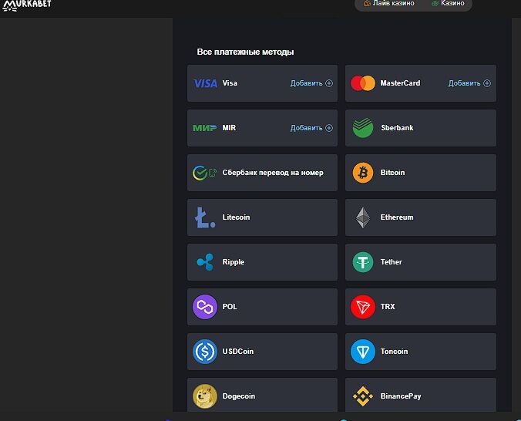The width and height of the screenshot is (521, 421).
Task: Choose the POL purple icon
Action: pyautogui.click(x=205, y=307)
